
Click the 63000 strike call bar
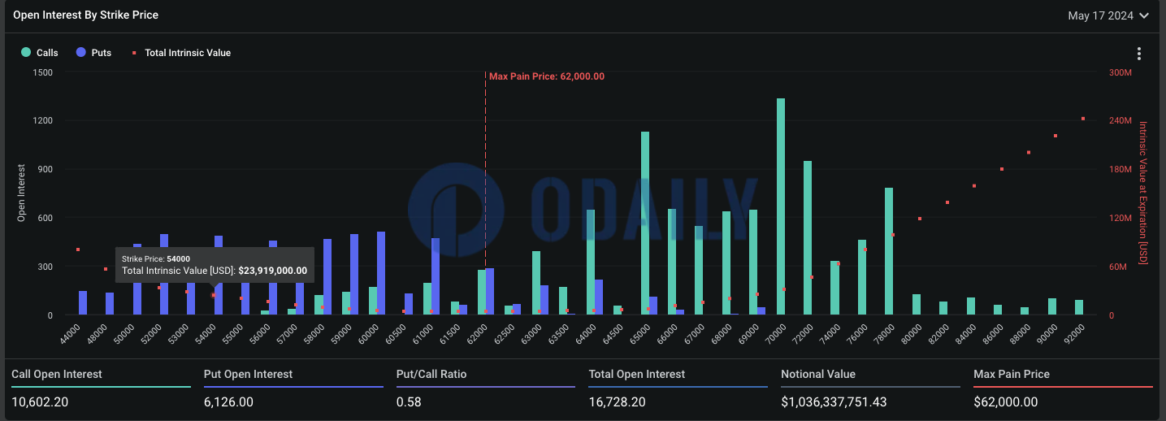pyautogui.click(x=536, y=283)
